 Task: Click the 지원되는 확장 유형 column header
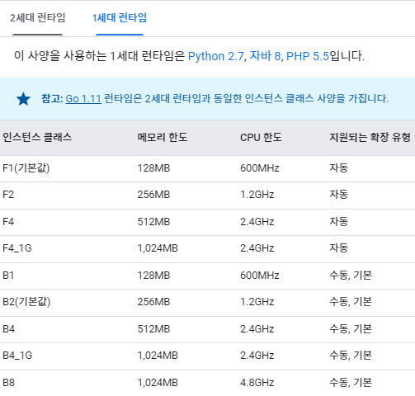pyautogui.click(x=370, y=137)
